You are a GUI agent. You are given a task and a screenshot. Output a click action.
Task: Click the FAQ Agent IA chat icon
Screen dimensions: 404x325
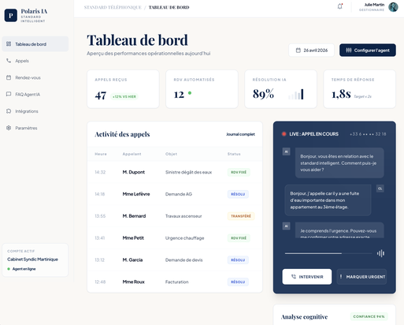coord(9,94)
